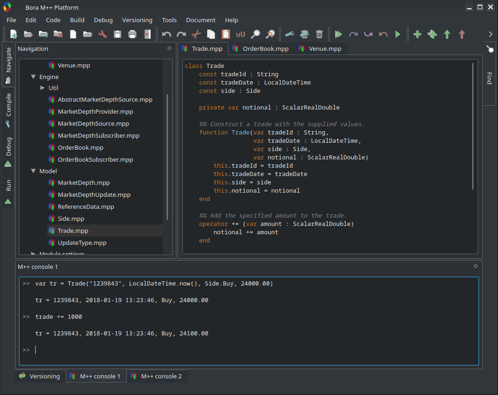Switch to the OrderBook.mpp editor tab
Screen dimensions: 498x395
[261, 49]
